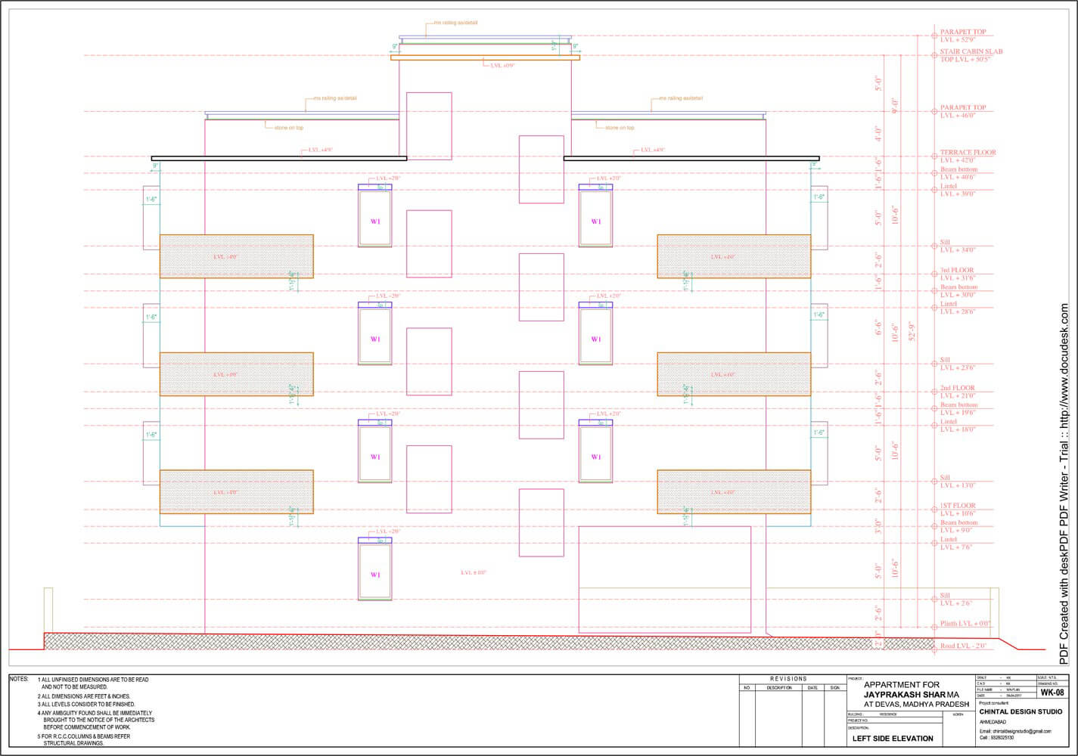This screenshot has width=1078, height=756.
Task: Select the LVL ± 0'0" ground text
Action: click(473, 573)
